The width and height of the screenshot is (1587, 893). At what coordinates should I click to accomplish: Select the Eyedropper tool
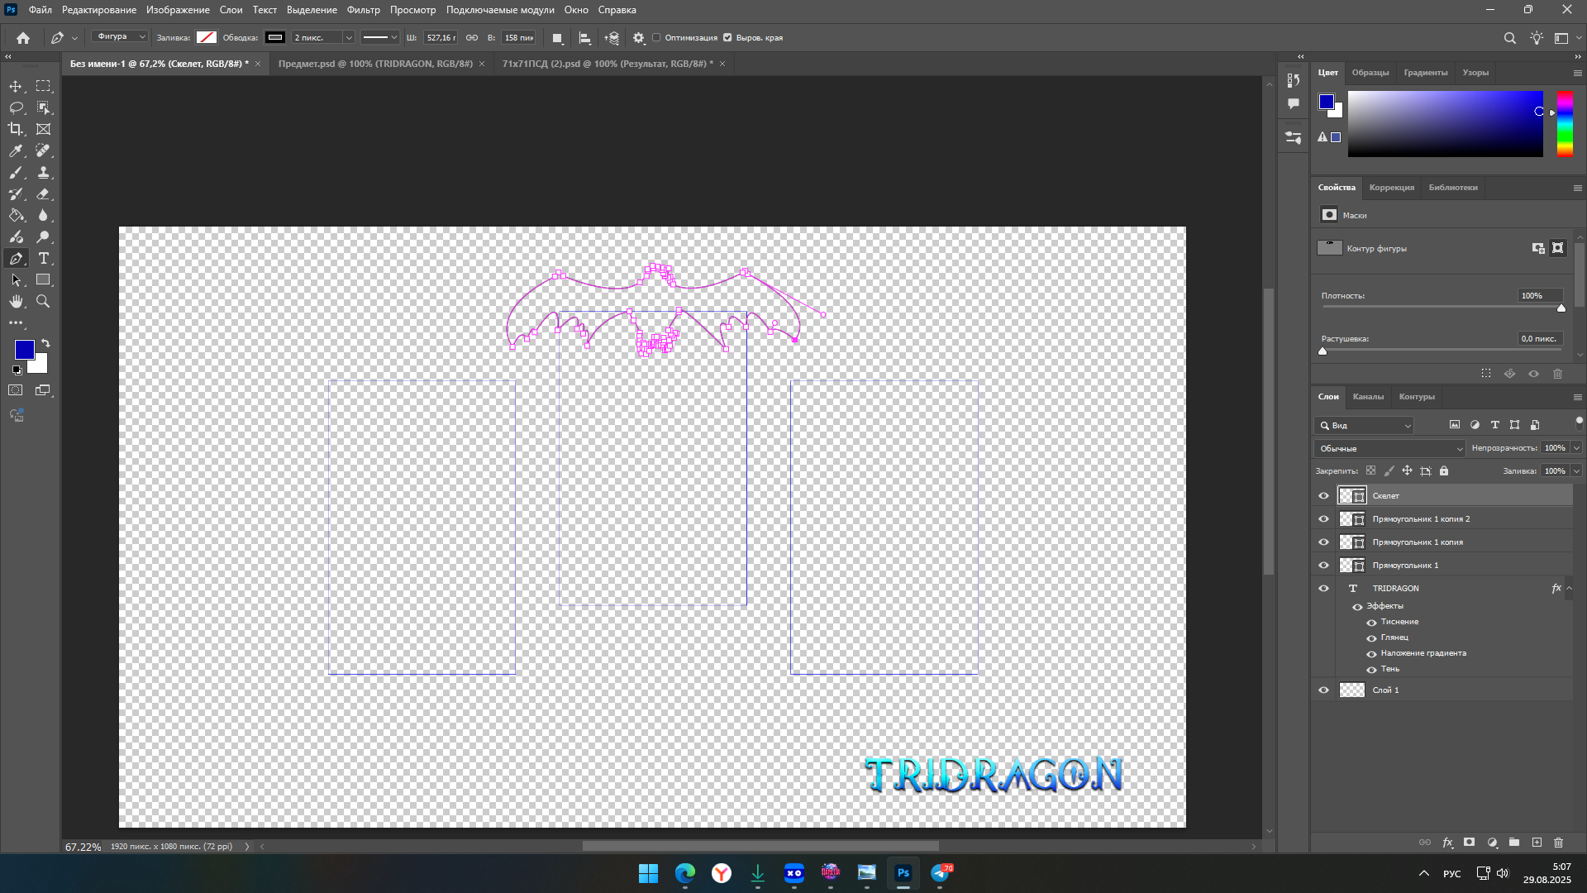coord(16,150)
